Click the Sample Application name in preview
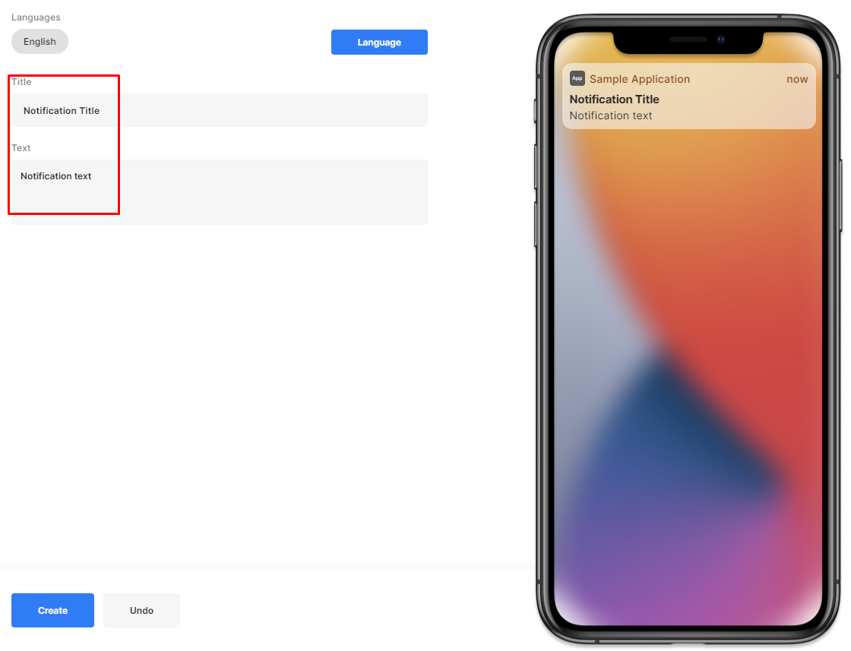 point(640,79)
